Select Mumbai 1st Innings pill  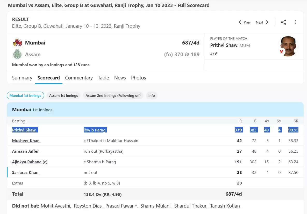pos(25,95)
